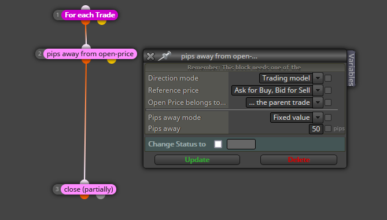Click block number 3 badge
This screenshot has width=387, height=220.
tap(57, 189)
